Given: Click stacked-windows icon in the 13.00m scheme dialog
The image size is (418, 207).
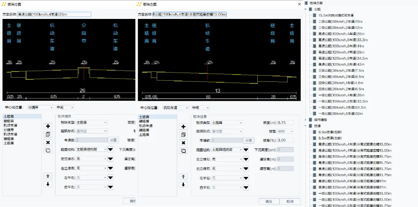Looking at the screenshot, I should click(x=183, y=151).
